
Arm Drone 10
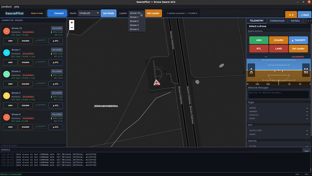click(x=10, y=41)
